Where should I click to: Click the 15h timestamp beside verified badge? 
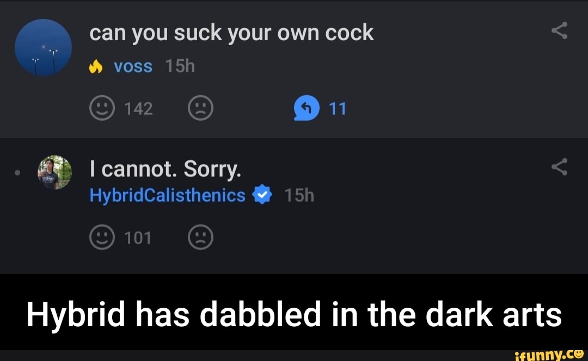299,196
